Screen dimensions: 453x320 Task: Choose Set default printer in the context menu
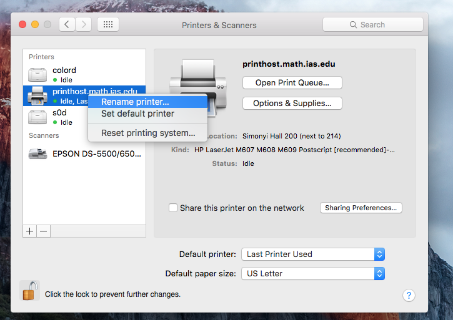tap(147, 114)
